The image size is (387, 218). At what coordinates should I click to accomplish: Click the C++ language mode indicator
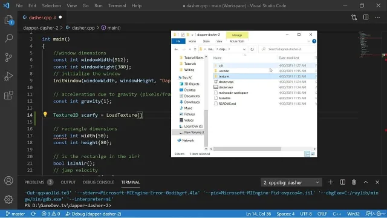[x=337, y=214]
